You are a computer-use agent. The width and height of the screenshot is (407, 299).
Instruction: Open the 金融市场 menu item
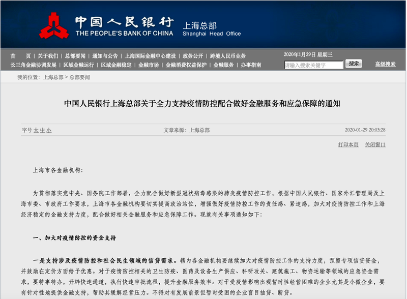149,65
